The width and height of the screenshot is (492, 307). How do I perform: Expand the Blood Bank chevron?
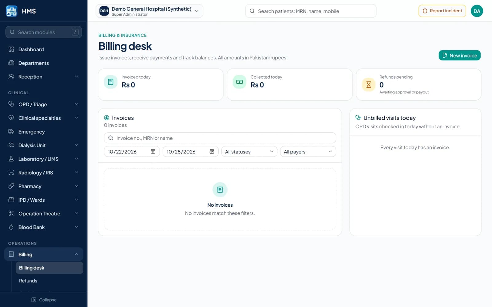click(x=77, y=227)
